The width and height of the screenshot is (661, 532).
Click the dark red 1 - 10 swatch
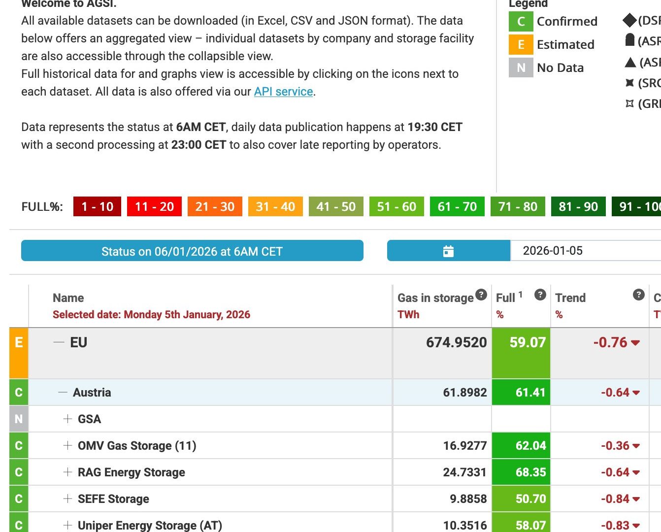click(x=97, y=206)
